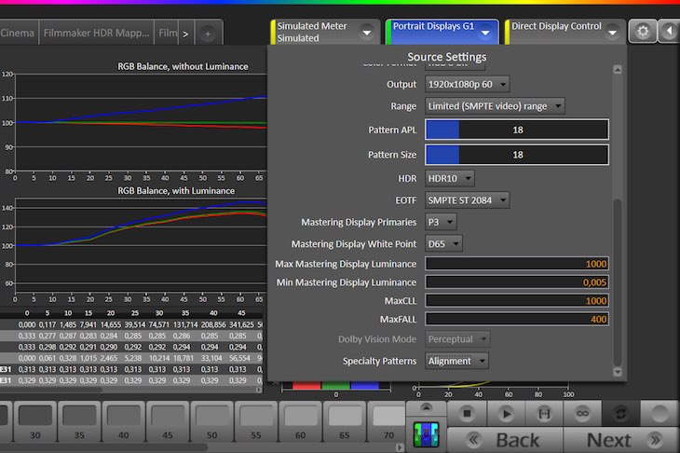Click the round record indicator button
Viewport: 680px width, 453px height.
659,412
